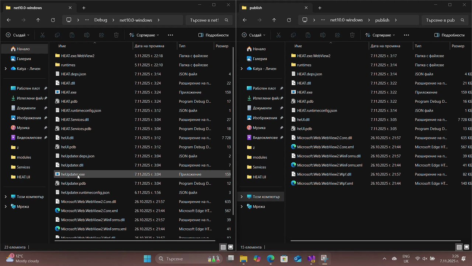Open Create dropdown in publish window

(x=254, y=35)
